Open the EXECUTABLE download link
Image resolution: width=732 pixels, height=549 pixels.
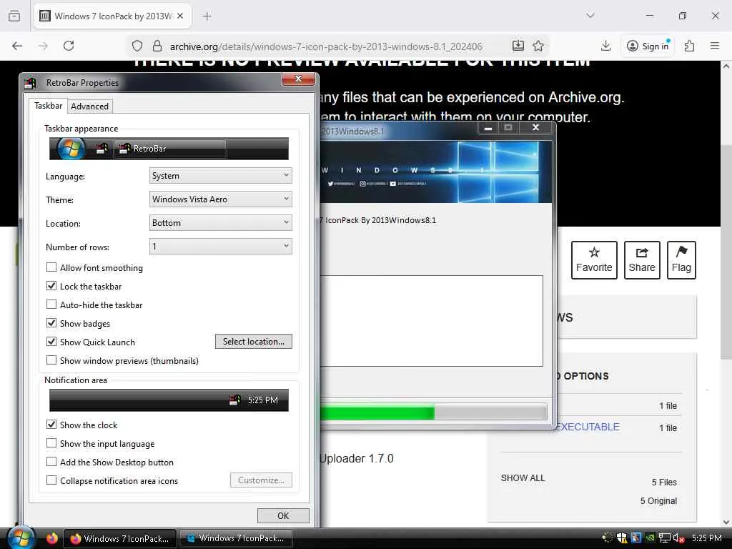pyautogui.click(x=588, y=427)
